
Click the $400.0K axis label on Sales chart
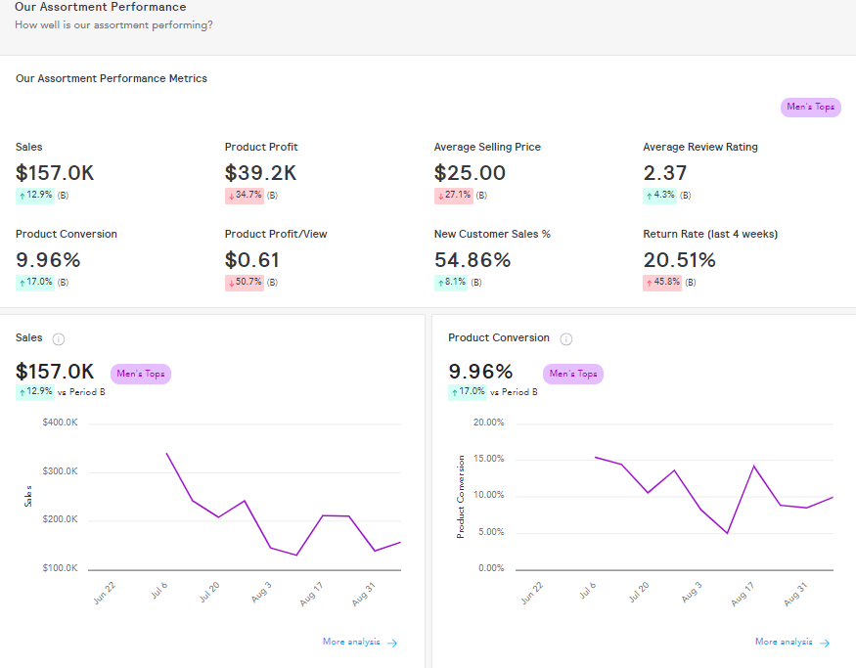60,423
